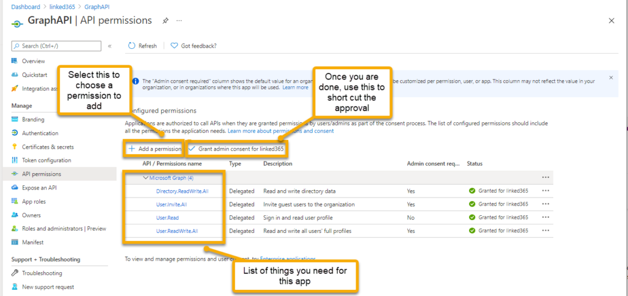628x296 pixels.
Task: Click Grant admin consent for linked365
Action: [x=237, y=149]
